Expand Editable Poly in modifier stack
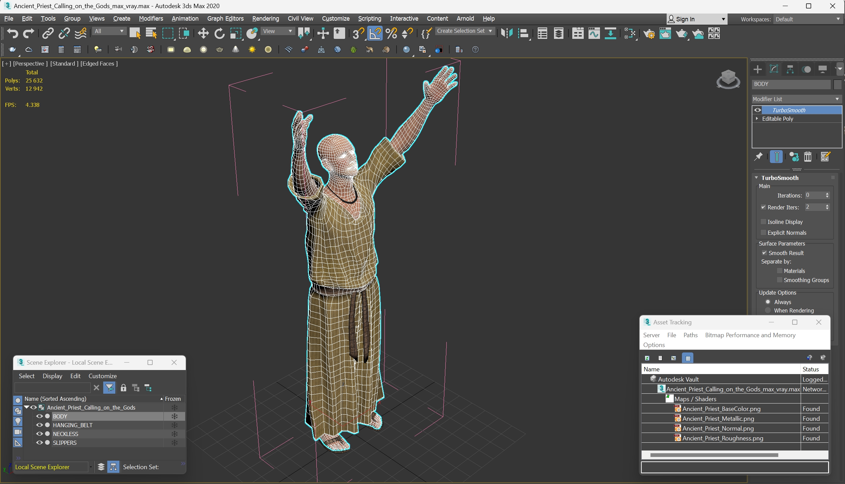845x484 pixels. (x=757, y=119)
